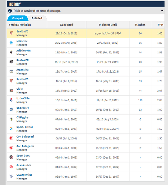Click the Marseille club crest icon
Screen dimensions: 168x185
coord(11,43)
